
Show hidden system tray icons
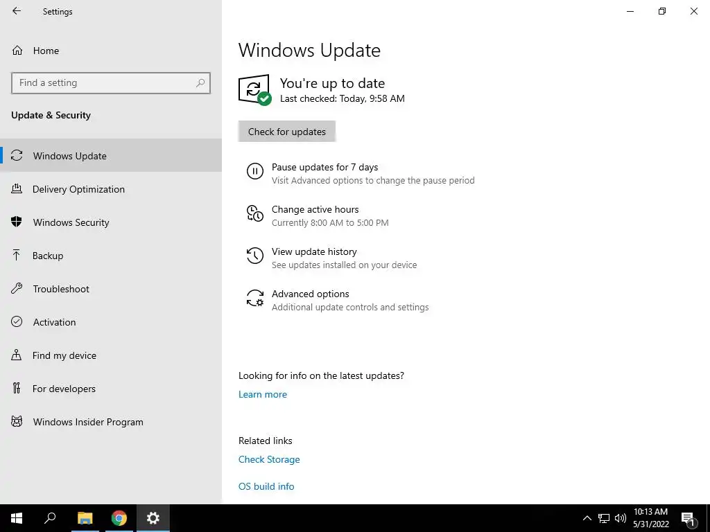click(587, 518)
